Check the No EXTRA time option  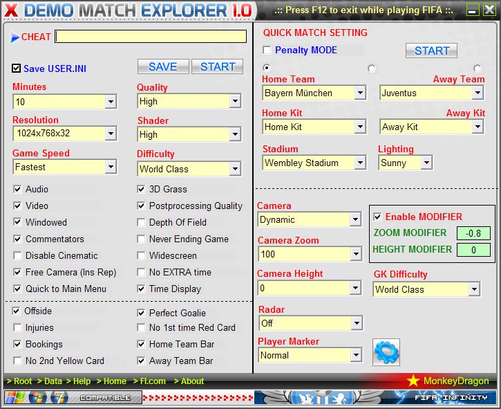[141, 273]
